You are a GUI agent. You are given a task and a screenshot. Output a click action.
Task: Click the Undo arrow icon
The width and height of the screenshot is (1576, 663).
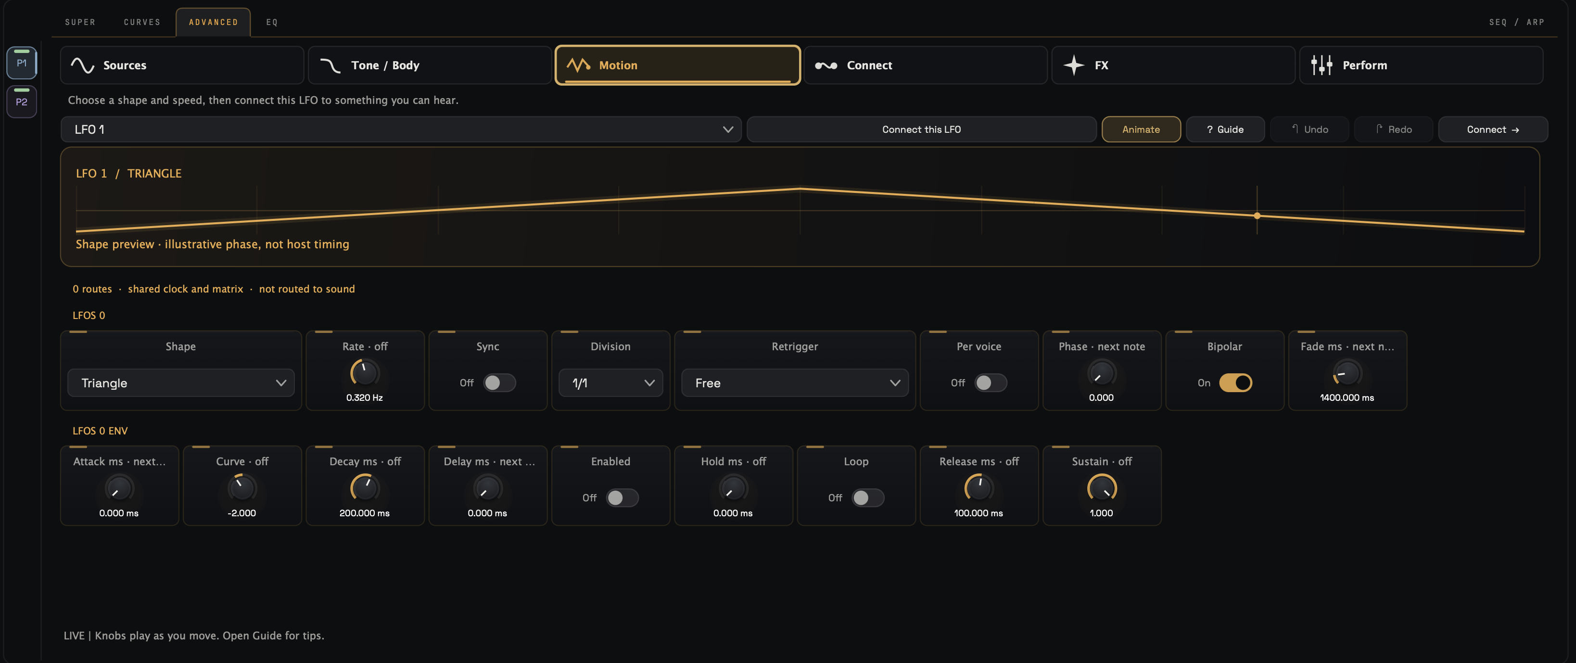coord(1295,129)
